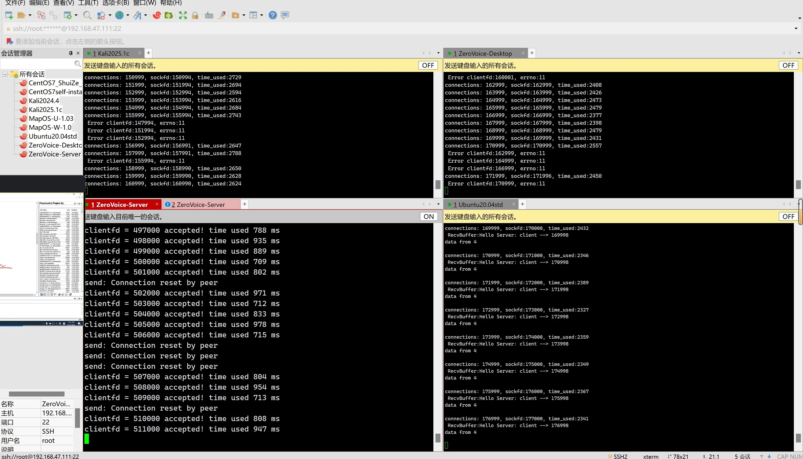Click the blue help question mark icon
Screen dimensions: 803x459
[272, 15]
